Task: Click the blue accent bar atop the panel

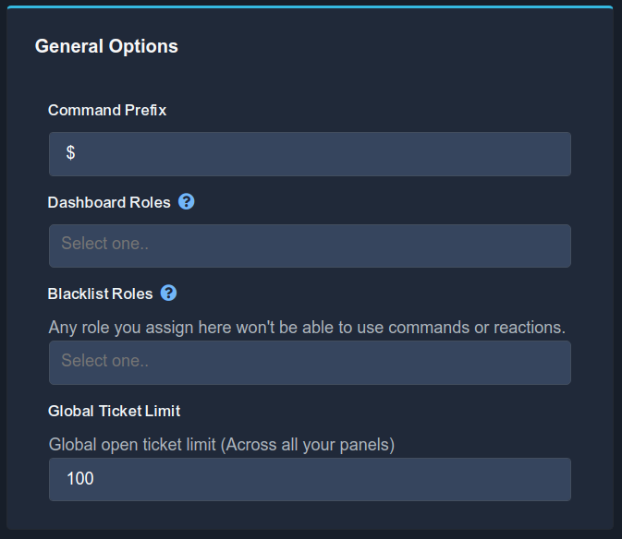Action: click(310, 6)
